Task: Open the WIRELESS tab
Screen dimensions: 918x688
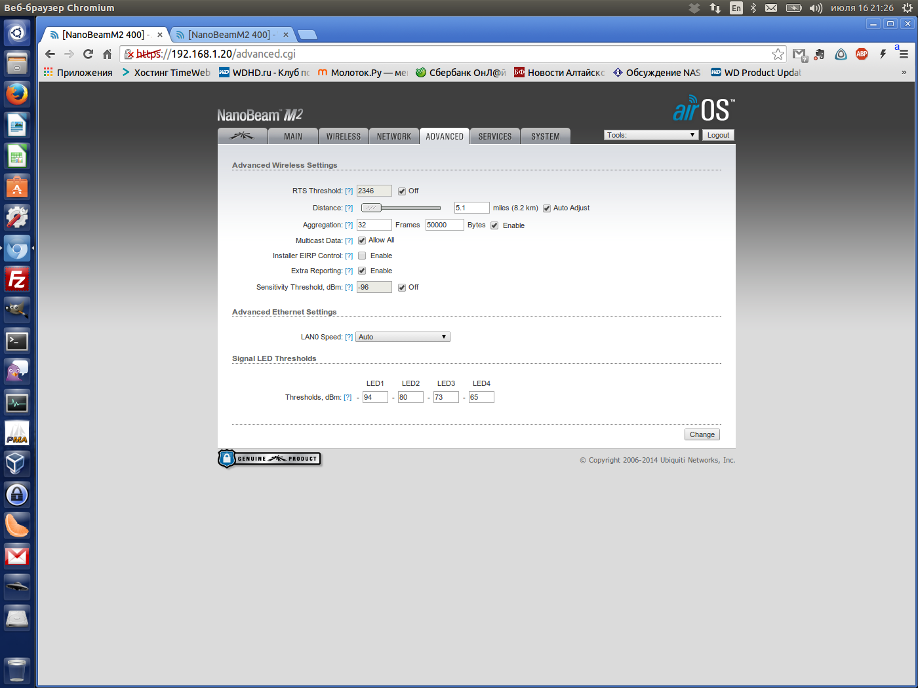Action: 344,136
